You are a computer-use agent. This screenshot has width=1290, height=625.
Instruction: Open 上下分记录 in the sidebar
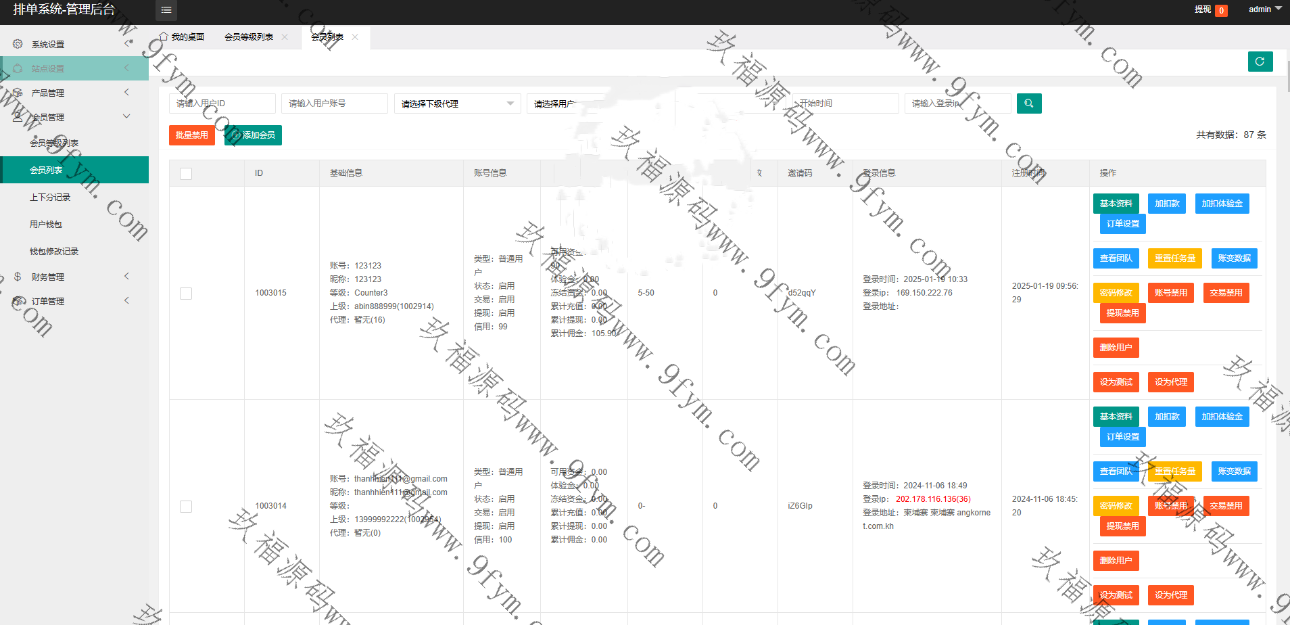click(50, 198)
